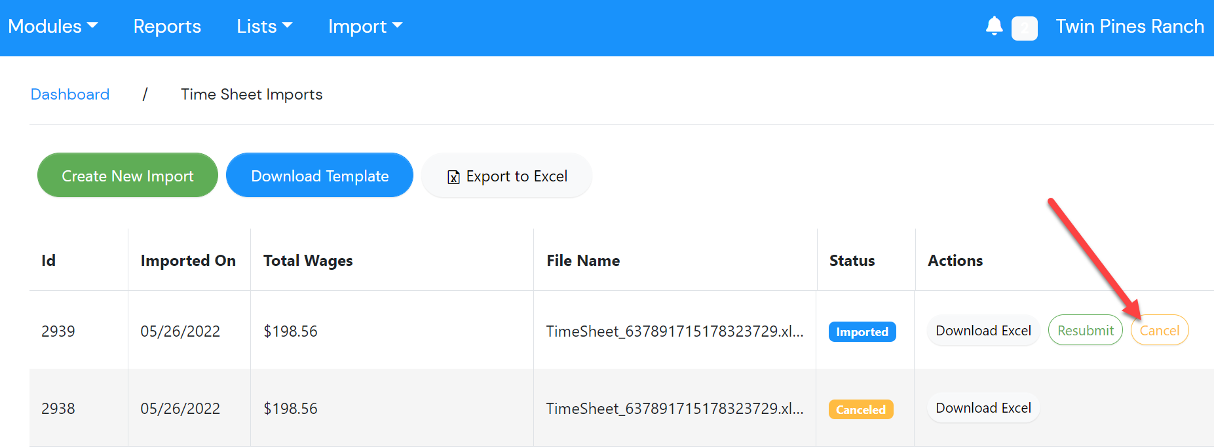Click the $198.56 wages in row 2939
Viewport: 1214px width, 448px height.
coord(290,331)
